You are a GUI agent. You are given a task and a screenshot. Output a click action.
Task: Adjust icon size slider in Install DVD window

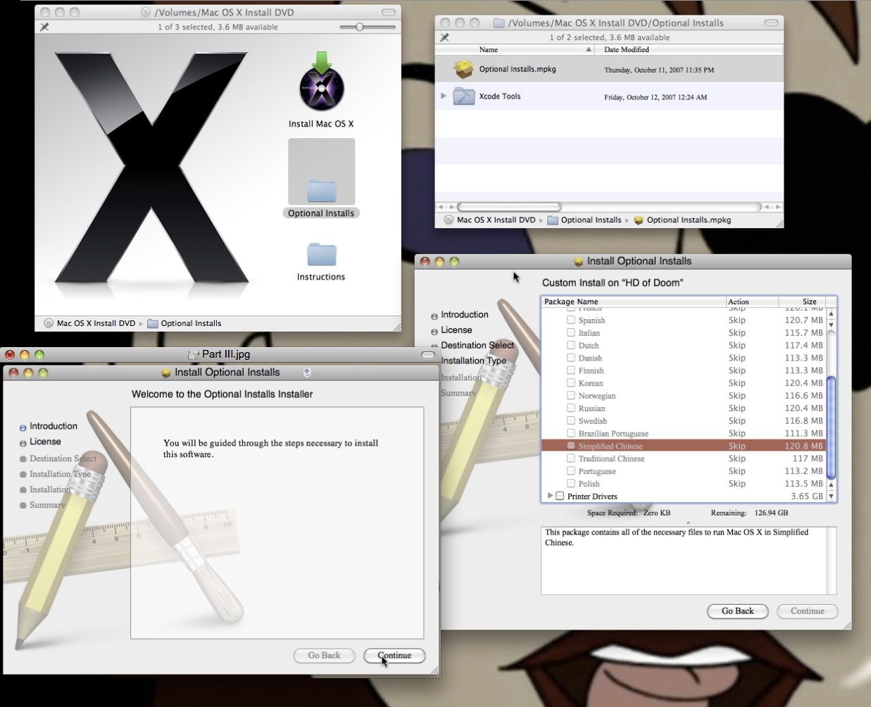[360, 27]
